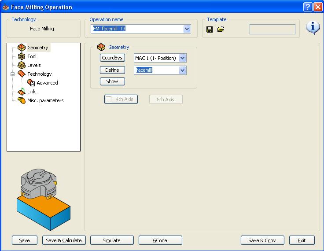Click the CoordSys button
The width and height of the screenshot is (324, 251).
(112, 58)
